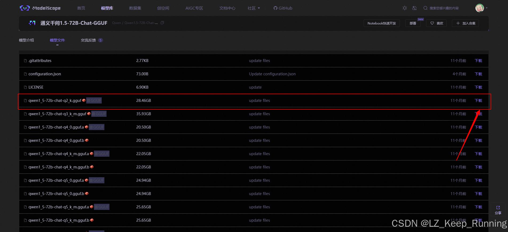Click the GGUF badge on q4_0.gguf.a
508x232 pixels.
tap(97, 127)
